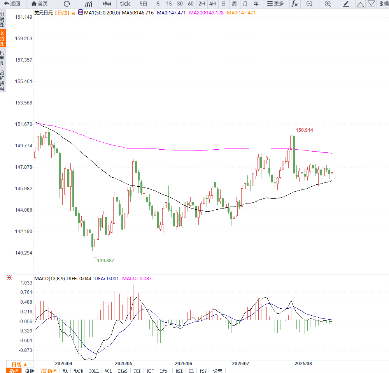Select the 4H timeframe
Screen dimensions: 389x373
coord(213,4)
